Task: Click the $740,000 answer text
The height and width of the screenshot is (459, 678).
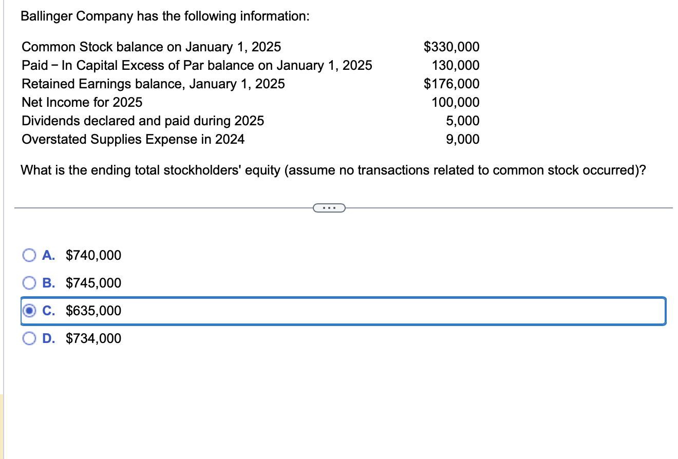Action: [93, 255]
